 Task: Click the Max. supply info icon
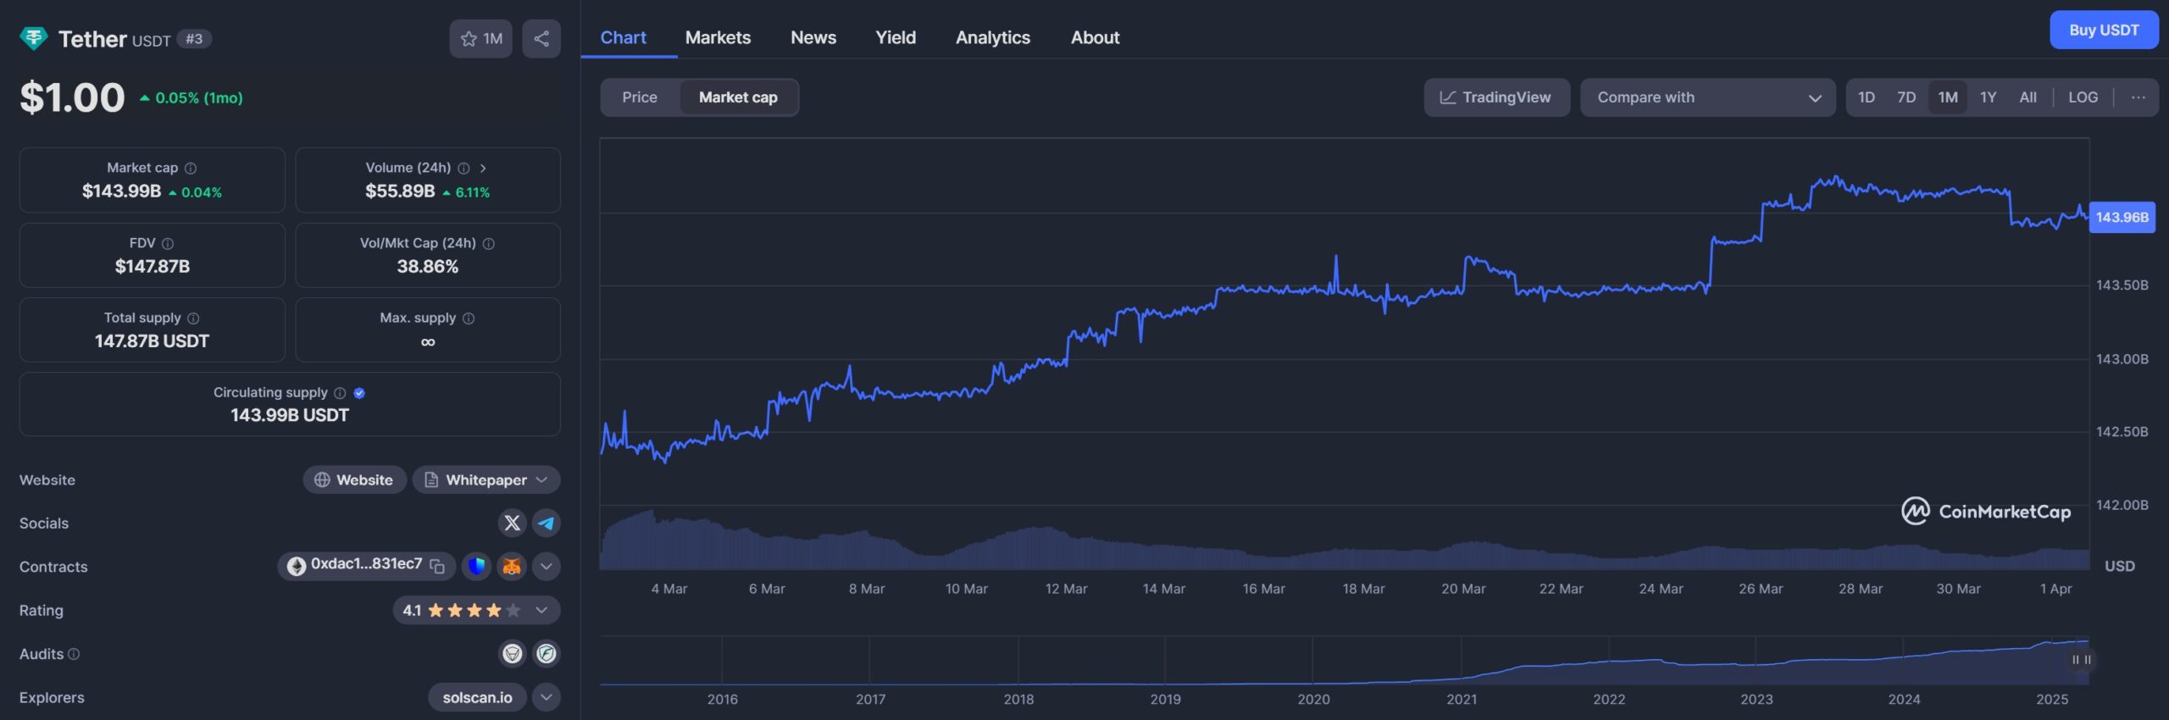[x=469, y=318]
